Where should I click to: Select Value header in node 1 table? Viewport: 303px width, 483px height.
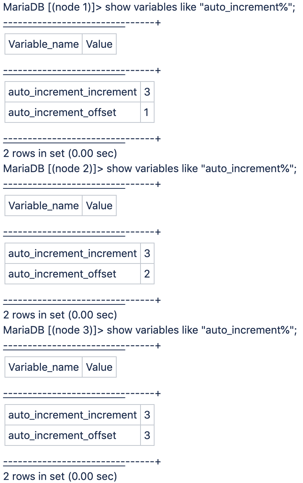pos(99,44)
